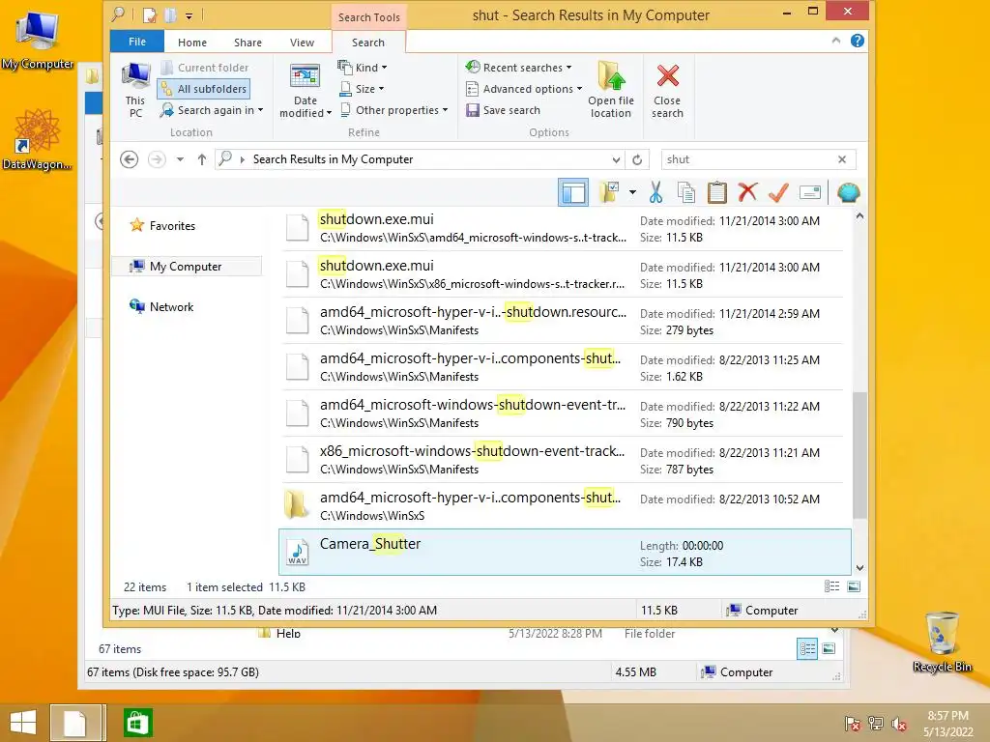
Task: Open recent locations dropdown arrow
Action: [x=180, y=159]
